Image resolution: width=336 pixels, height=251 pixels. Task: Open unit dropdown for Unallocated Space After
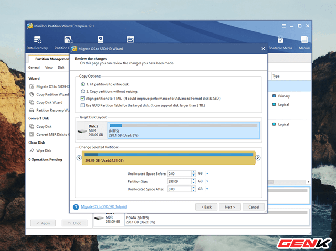point(207,189)
